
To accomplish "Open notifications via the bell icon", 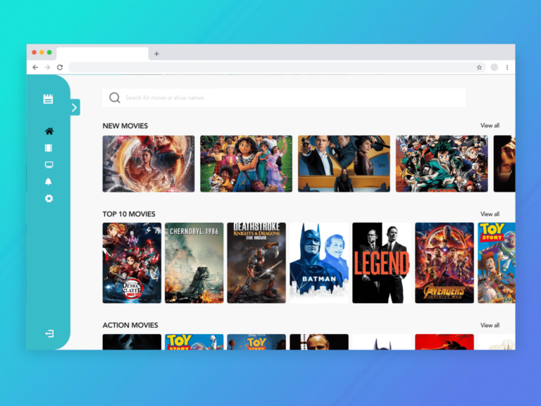I will tap(49, 181).
